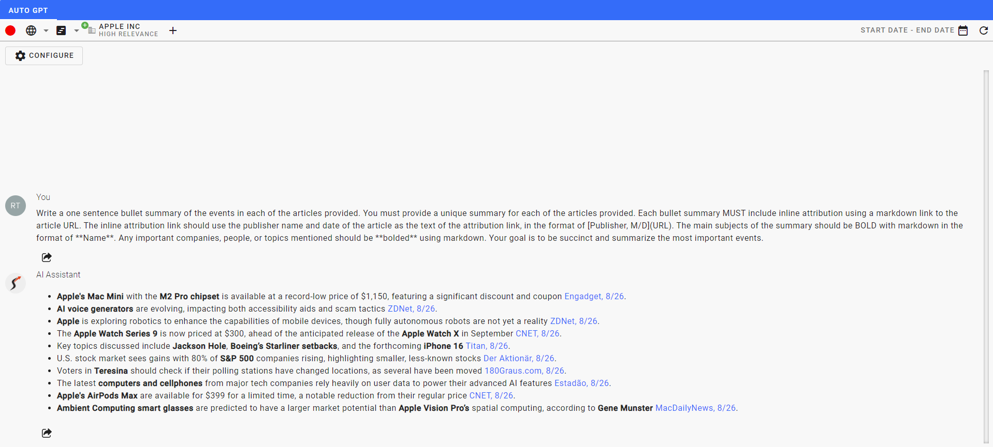Click bold text 'Teresina'
The width and height of the screenshot is (993, 447).
(111, 371)
